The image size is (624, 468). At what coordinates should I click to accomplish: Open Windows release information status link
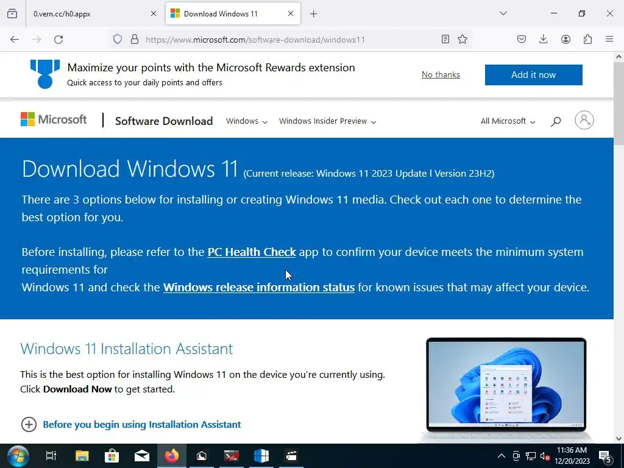click(x=258, y=288)
